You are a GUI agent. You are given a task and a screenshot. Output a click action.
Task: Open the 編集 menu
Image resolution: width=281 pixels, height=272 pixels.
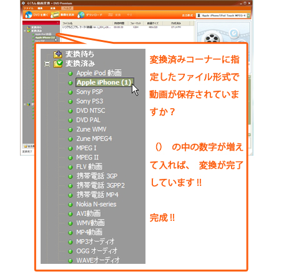40,8
